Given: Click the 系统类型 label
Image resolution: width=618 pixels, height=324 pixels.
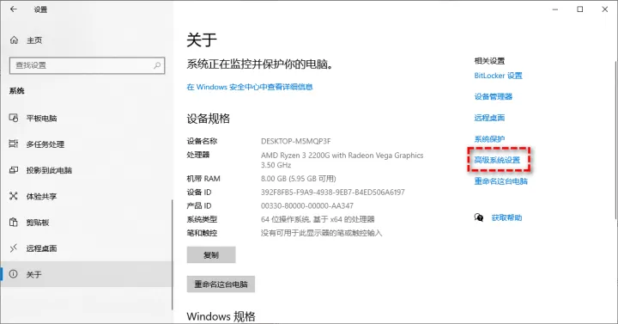Looking at the screenshot, I should (203, 219).
